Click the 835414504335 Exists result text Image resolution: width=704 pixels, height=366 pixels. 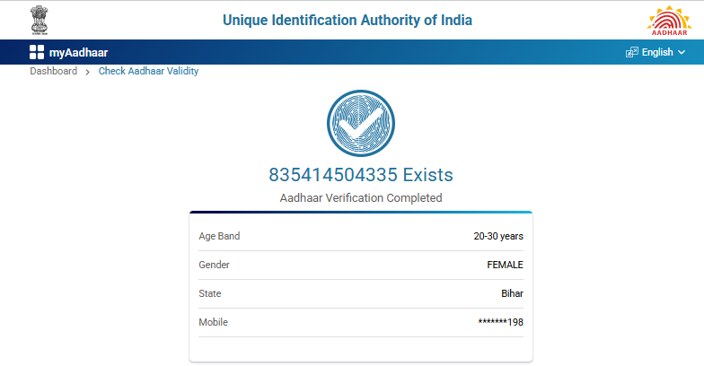tap(361, 174)
